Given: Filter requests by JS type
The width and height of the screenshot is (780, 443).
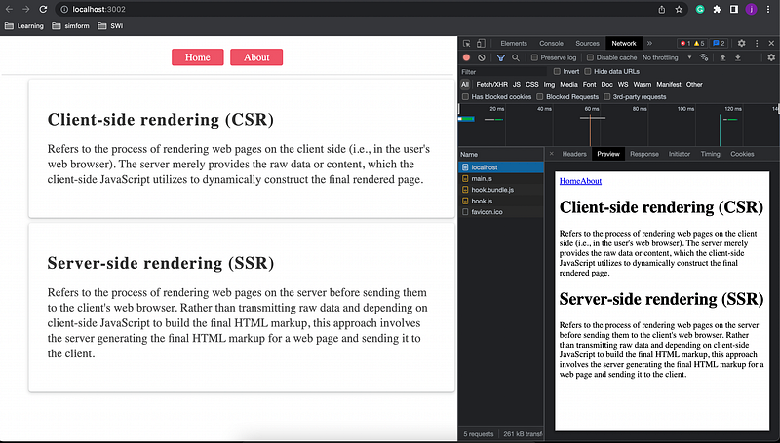Looking at the screenshot, I should (x=517, y=85).
